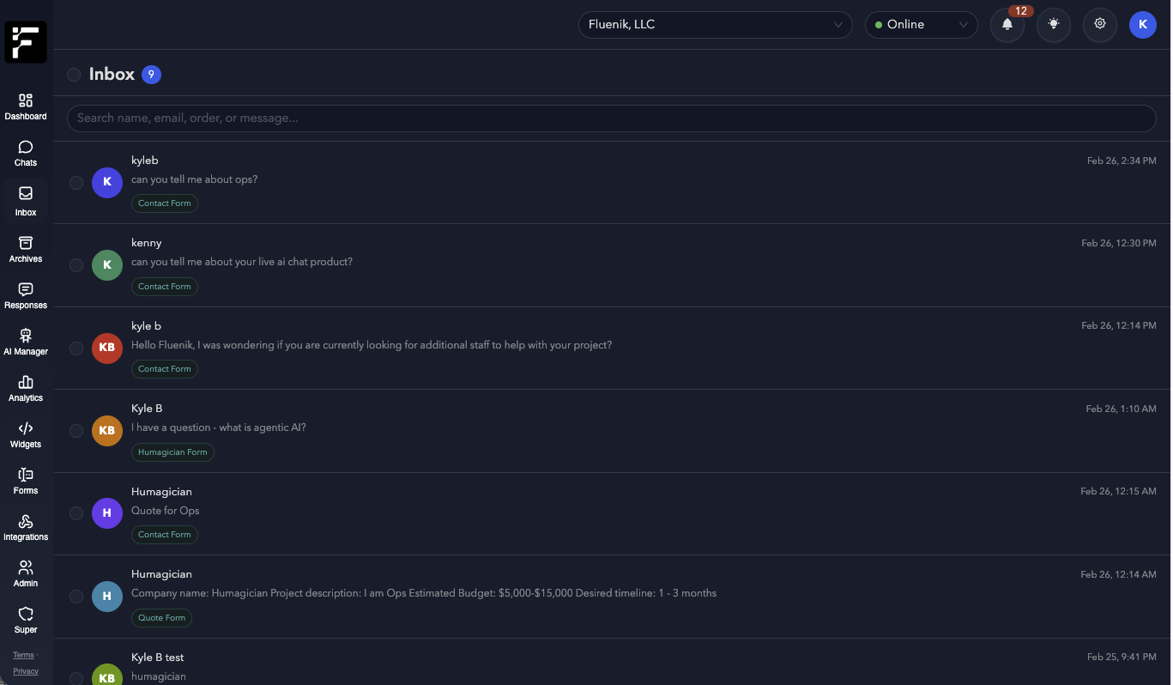Image resolution: width=1173 pixels, height=685 pixels.
Task: Open the Chats panel from the sidebar
Action: point(25,153)
